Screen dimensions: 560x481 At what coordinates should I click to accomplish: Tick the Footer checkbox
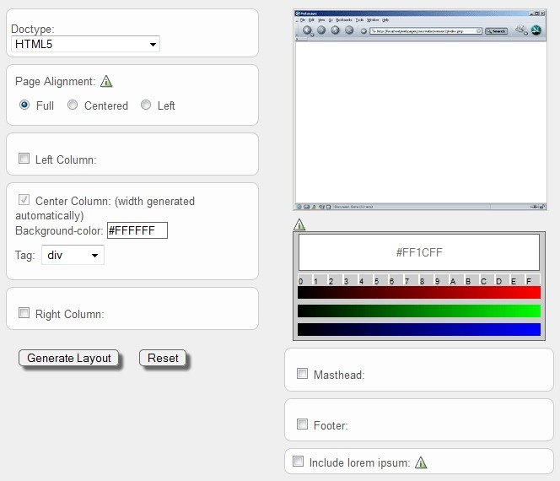coord(302,424)
